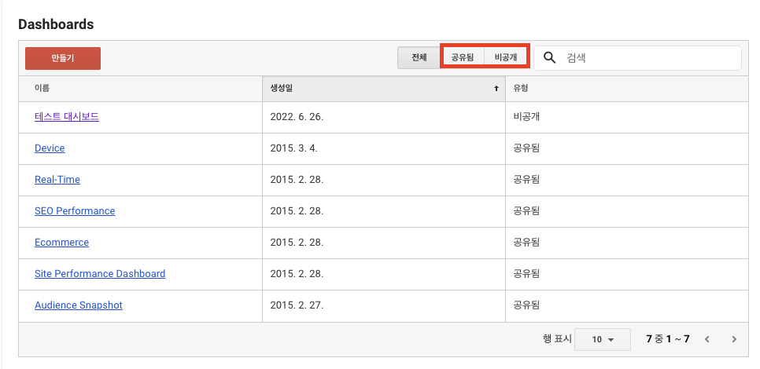Click 공유됨 in Site Performance Dashboard row
760x369 pixels.
pyautogui.click(x=526, y=274)
